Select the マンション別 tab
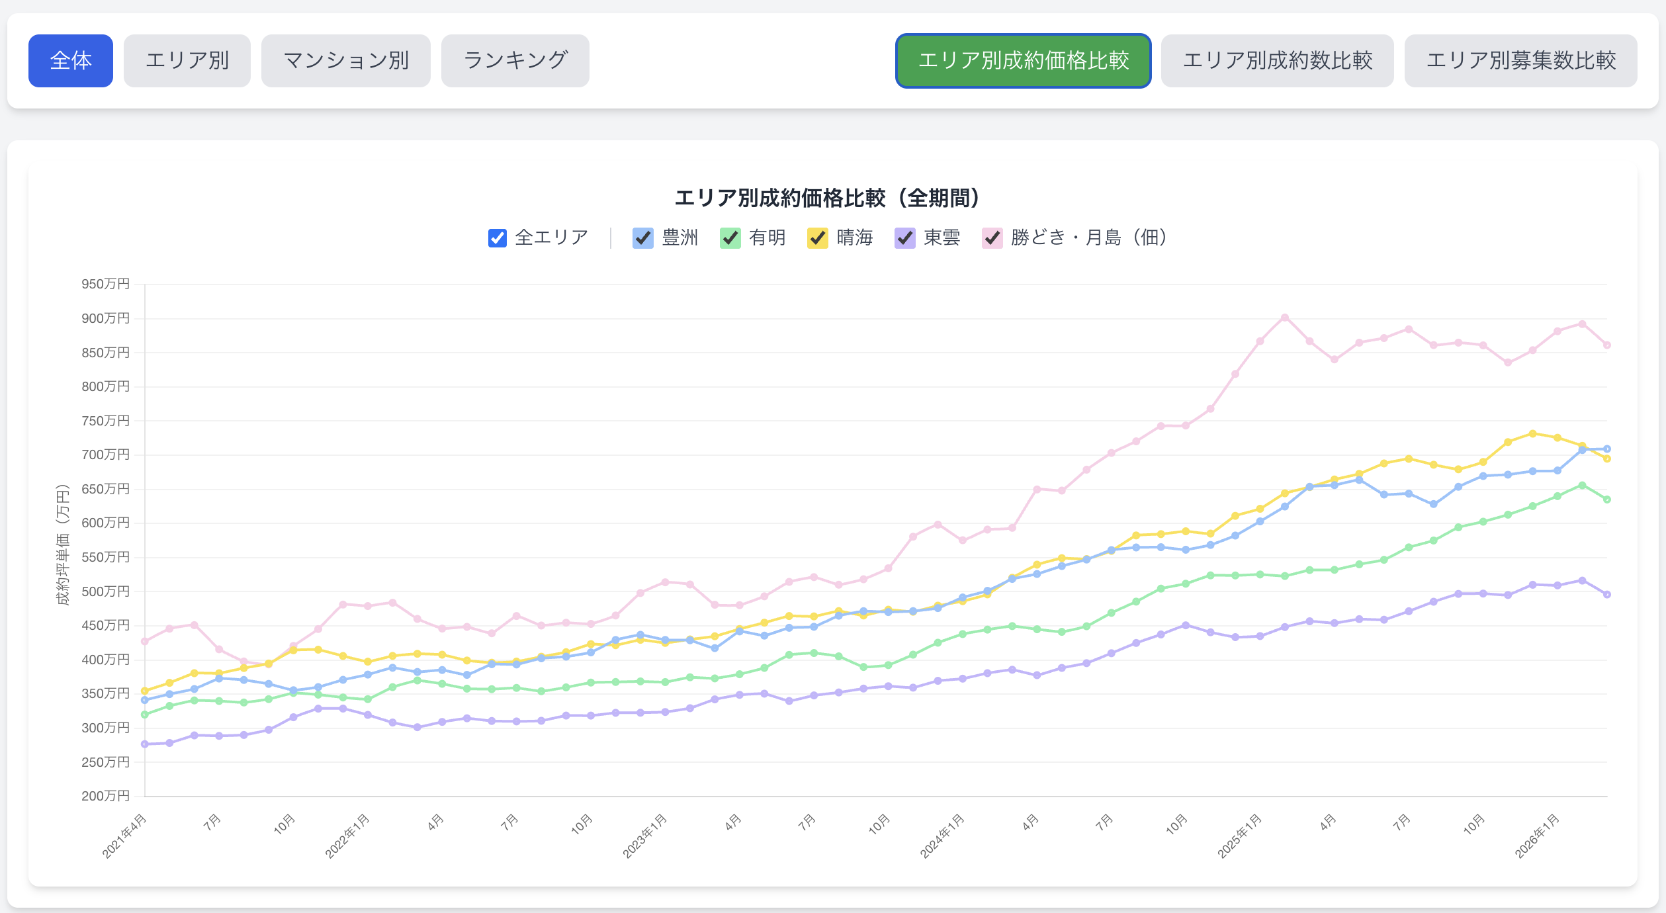1666x913 pixels. (346, 61)
